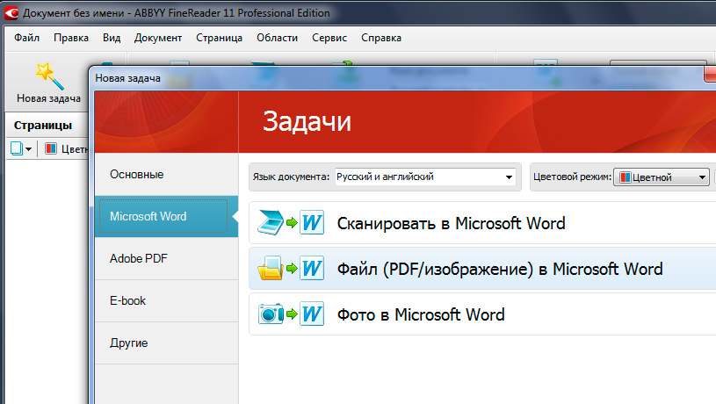Open the Файл menu
This screenshot has height=404, width=716.
tap(26, 38)
